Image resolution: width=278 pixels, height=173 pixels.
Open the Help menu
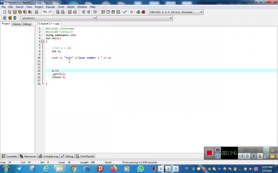pos(92,7)
